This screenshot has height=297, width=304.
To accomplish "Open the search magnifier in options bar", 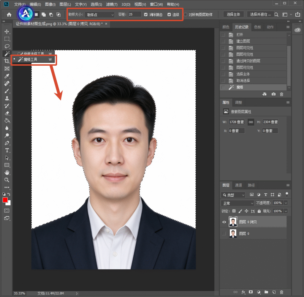I will tap(276, 15).
